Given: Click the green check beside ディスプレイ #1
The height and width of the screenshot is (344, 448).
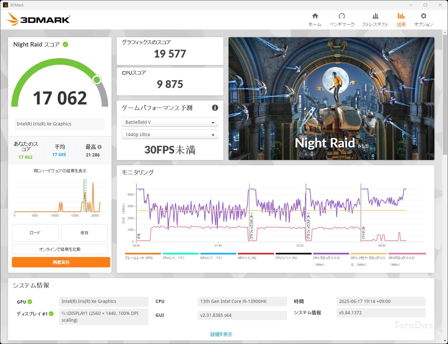Looking at the screenshot, I should tap(51, 314).
